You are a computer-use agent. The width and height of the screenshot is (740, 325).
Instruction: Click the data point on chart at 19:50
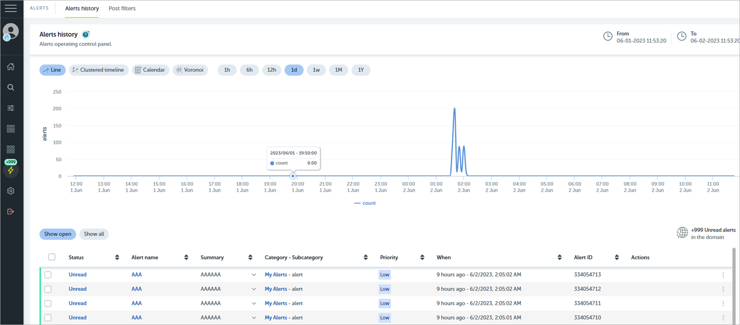coord(293,176)
